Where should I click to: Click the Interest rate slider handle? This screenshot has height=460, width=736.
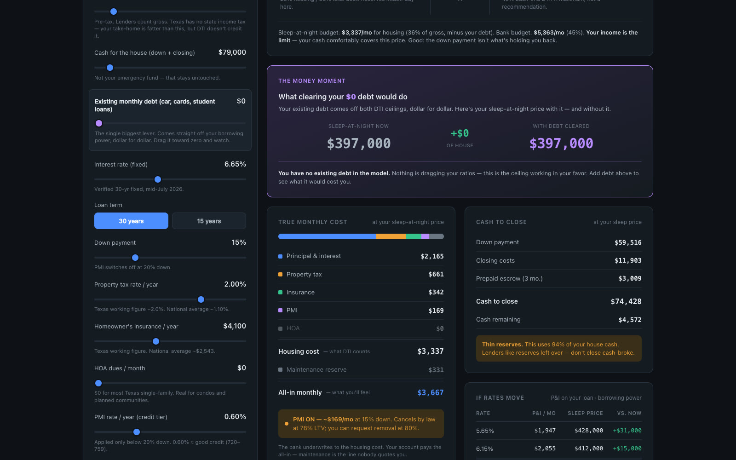click(x=158, y=179)
